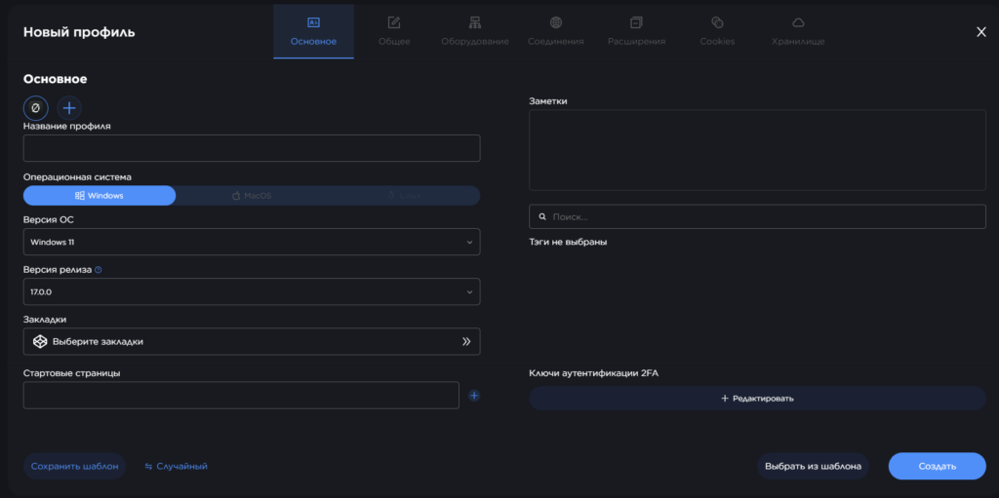Click Выбрать из шаблона button
Image resolution: width=999 pixels, height=498 pixels.
coord(813,466)
